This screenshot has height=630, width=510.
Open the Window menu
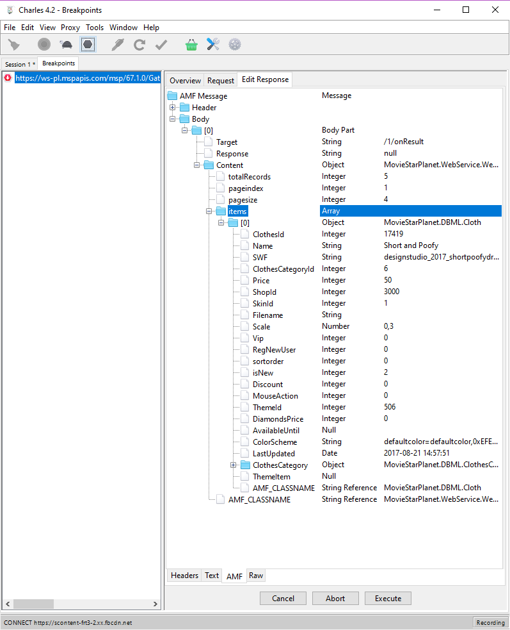(124, 28)
